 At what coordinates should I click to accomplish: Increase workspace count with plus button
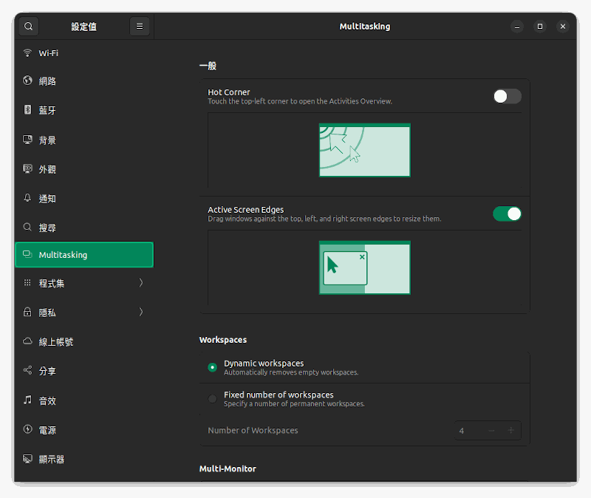tap(510, 431)
